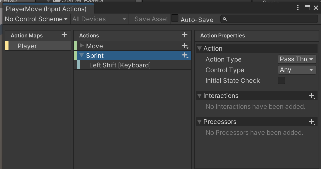Select the Left Shift [Keyboard] binding
321x169 pixels.
click(120, 65)
